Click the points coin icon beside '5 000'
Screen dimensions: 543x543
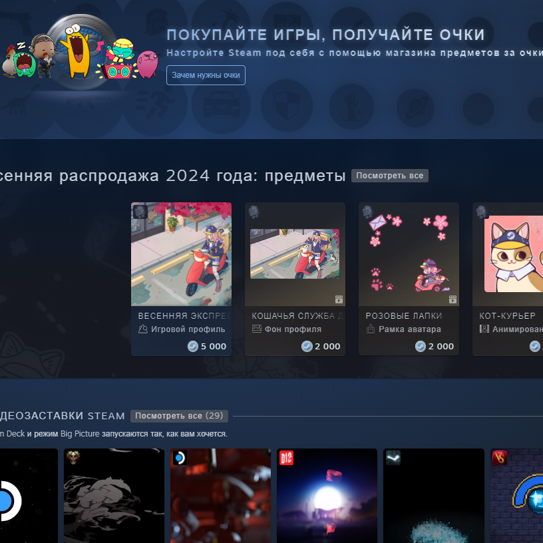tap(192, 346)
